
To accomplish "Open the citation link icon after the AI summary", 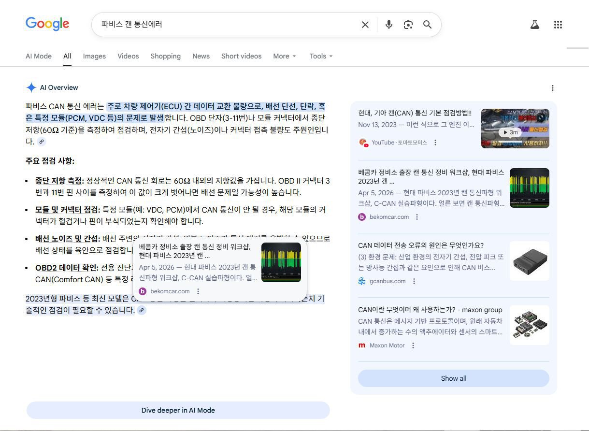I will (42, 141).
